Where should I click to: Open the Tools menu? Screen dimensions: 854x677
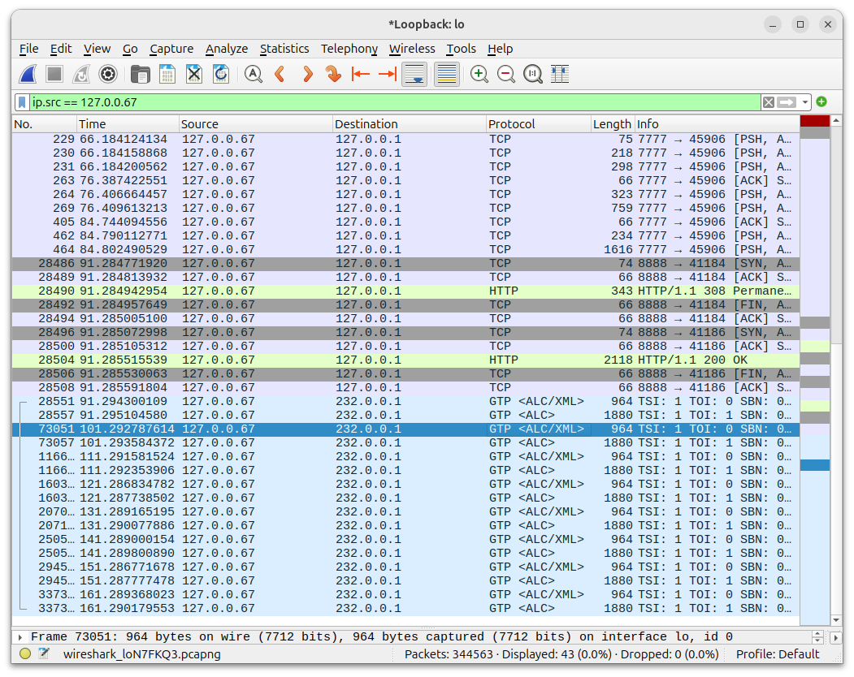pyautogui.click(x=461, y=49)
